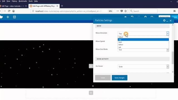
Task: Click the plus button beside particles row
Action: 91,66
